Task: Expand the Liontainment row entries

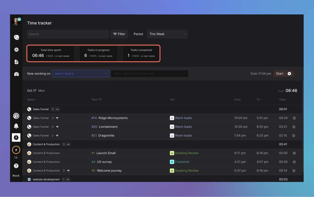Action: 57,127
